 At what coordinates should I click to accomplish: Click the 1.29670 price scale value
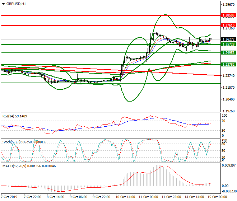228,5
